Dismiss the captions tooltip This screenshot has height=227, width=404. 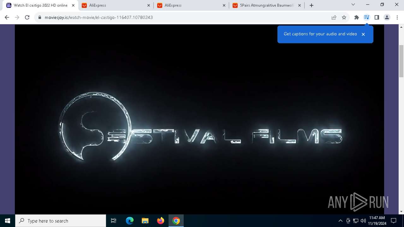(363, 34)
